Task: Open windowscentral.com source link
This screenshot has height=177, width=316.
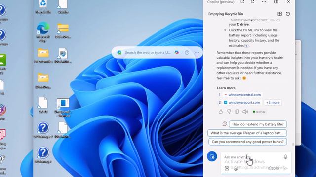Action: 242,95
